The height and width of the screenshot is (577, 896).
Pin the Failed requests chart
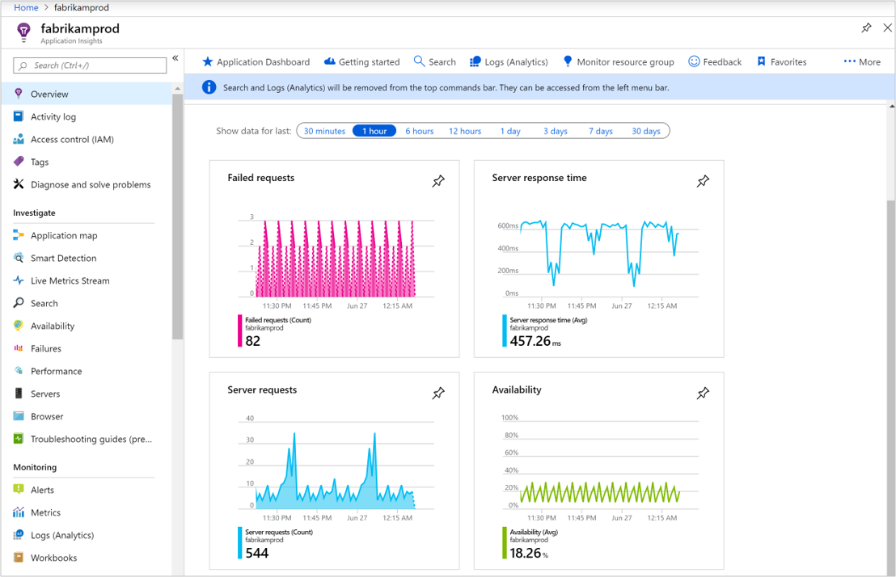(438, 181)
